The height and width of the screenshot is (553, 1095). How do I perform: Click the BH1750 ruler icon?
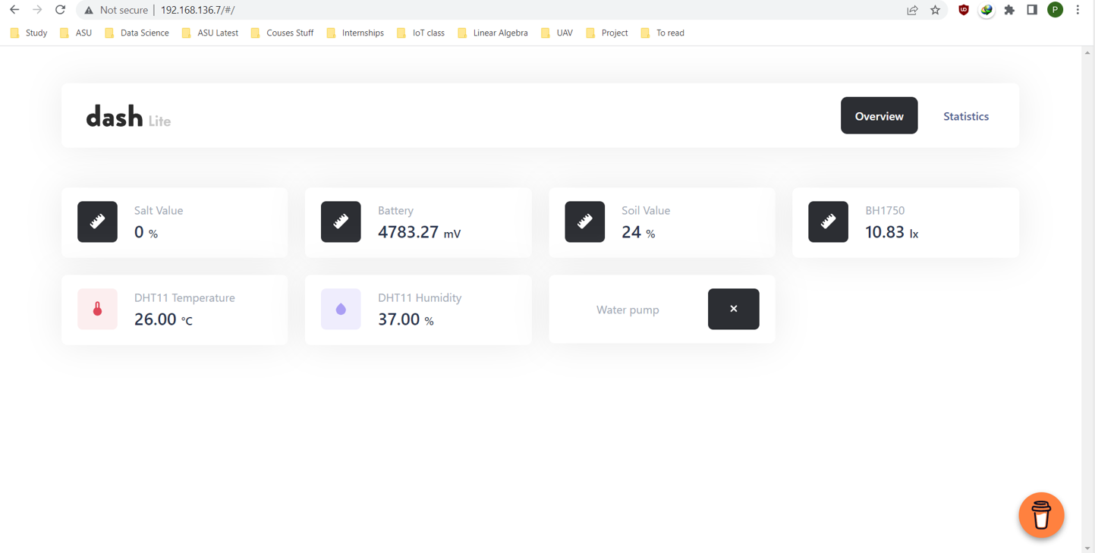click(x=828, y=222)
